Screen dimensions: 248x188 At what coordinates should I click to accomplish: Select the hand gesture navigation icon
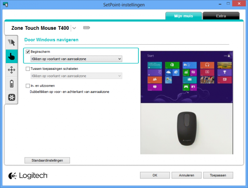click(x=12, y=56)
